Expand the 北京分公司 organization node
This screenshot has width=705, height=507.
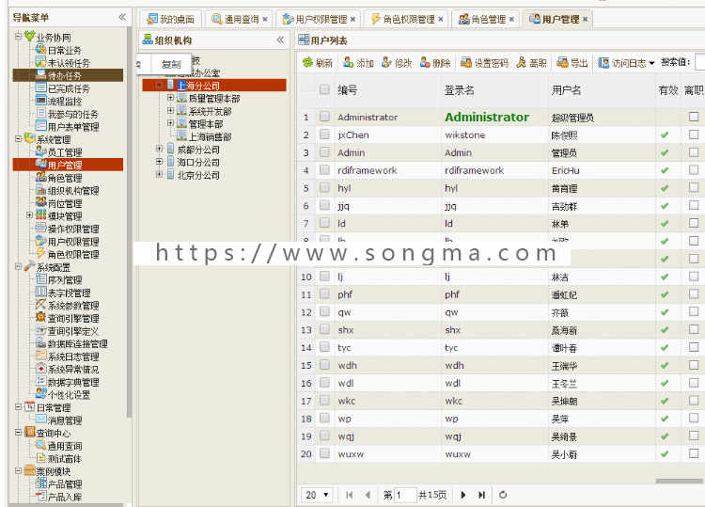pos(159,174)
